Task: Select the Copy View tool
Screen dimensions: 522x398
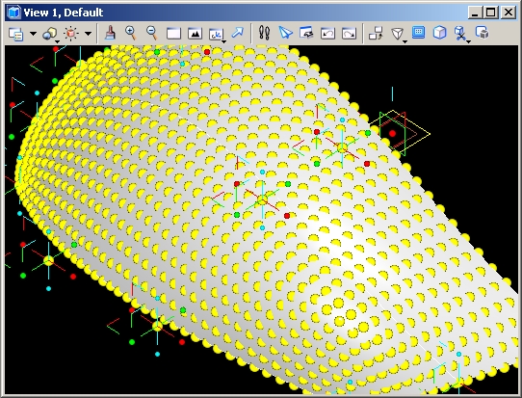Action: (x=376, y=34)
